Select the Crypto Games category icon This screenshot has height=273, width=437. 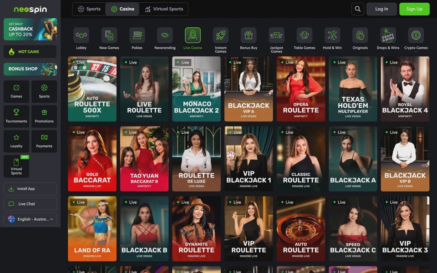pyautogui.click(x=416, y=35)
